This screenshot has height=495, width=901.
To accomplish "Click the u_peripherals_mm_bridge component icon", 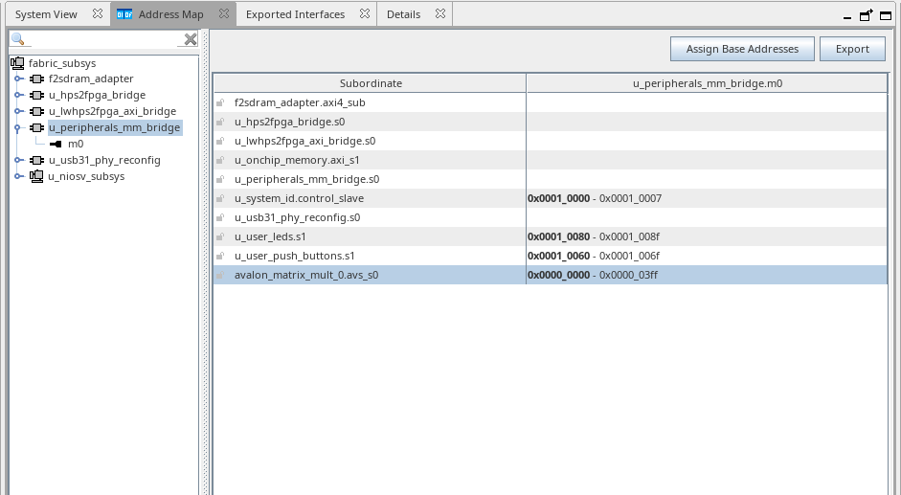I will coord(36,127).
